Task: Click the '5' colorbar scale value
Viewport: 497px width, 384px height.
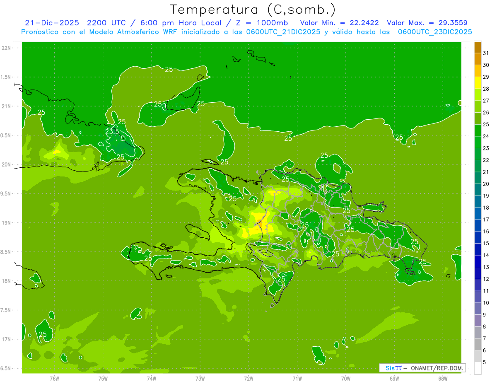Action: click(485, 362)
